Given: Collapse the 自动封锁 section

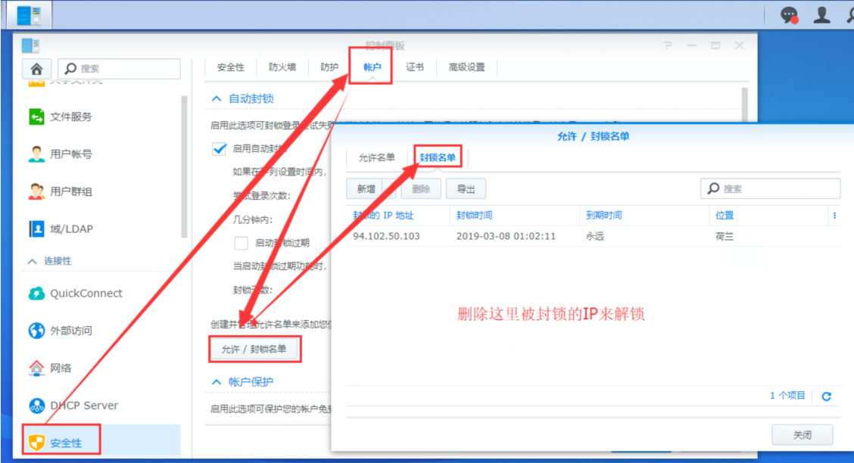Looking at the screenshot, I should pos(217,98).
